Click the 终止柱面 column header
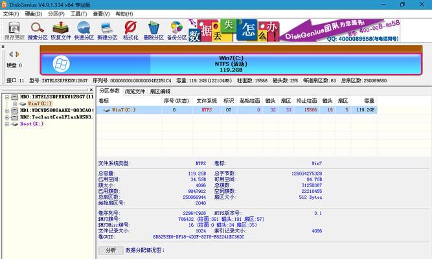432x259 pixels. pyautogui.click(x=306, y=101)
